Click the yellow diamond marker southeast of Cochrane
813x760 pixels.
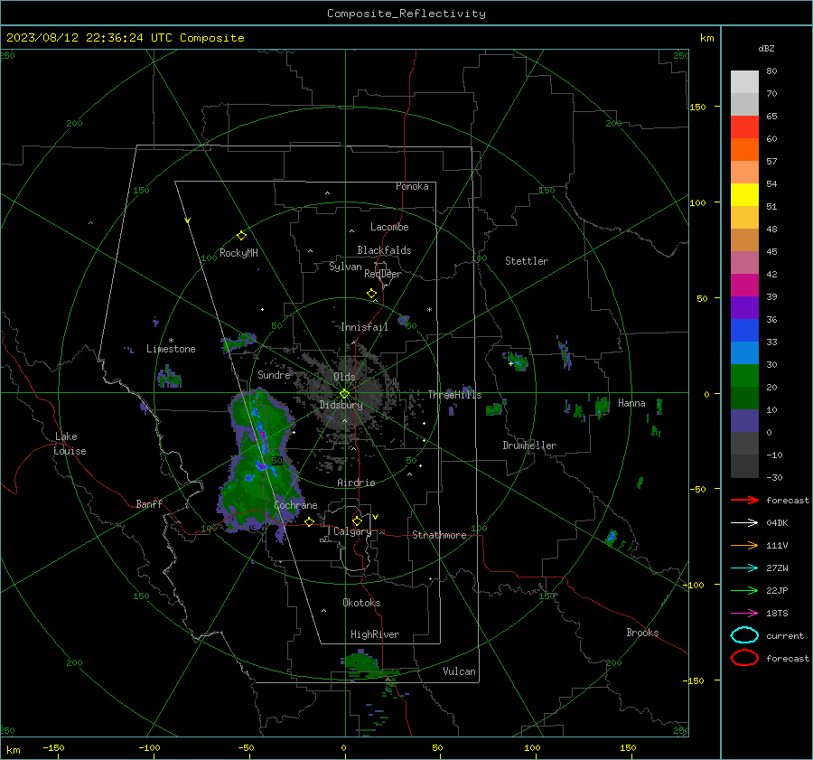[x=309, y=521]
